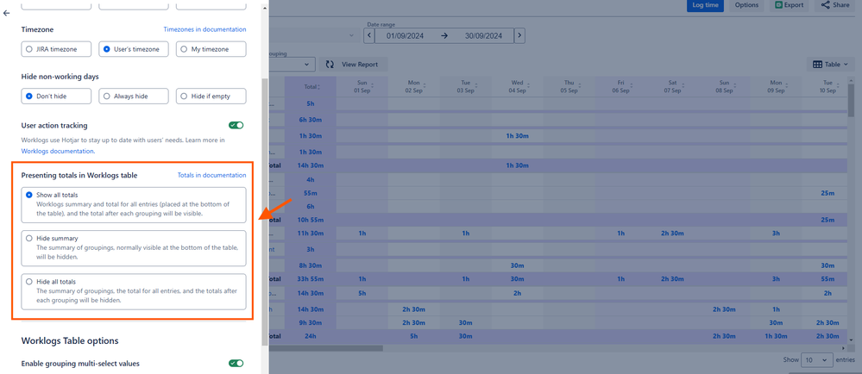Image resolution: width=862 pixels, height=374 pixels.
Task: Select User's timezone option
Action: click(134, 49)
